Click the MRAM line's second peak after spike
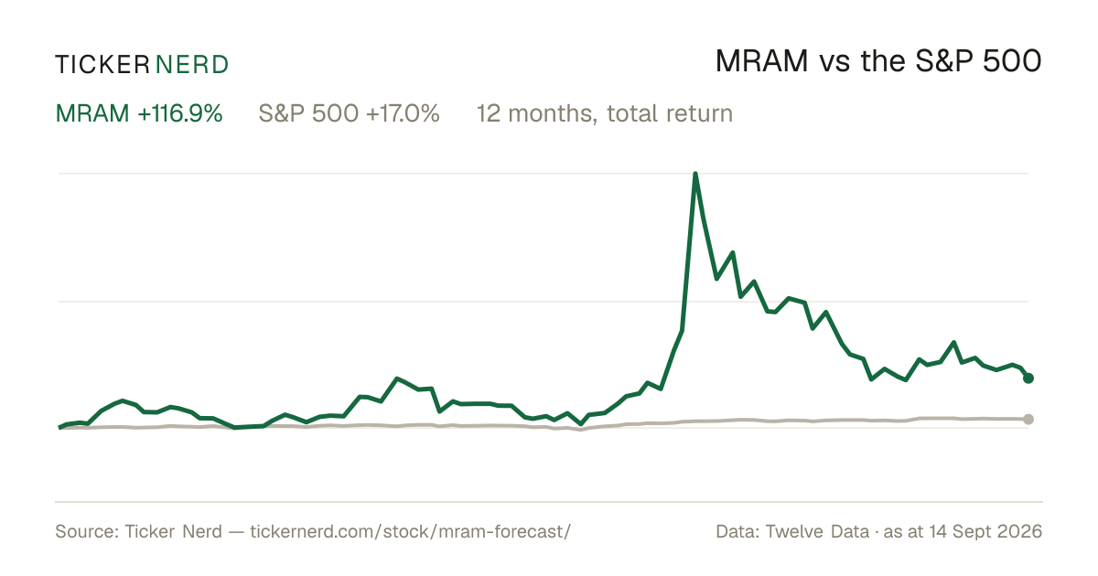The image size is (1098, 576). (733, 252)
